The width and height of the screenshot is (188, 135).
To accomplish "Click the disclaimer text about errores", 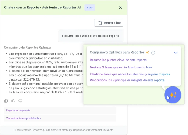I will (x=64, y=130).
